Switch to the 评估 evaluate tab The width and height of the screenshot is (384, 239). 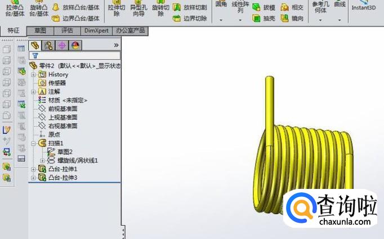coord(67,30)
